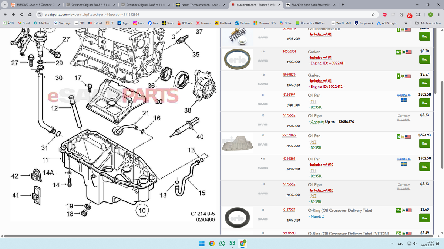Reload the page with the refresh icon
444x249 pixels.
tap(22, 14)
